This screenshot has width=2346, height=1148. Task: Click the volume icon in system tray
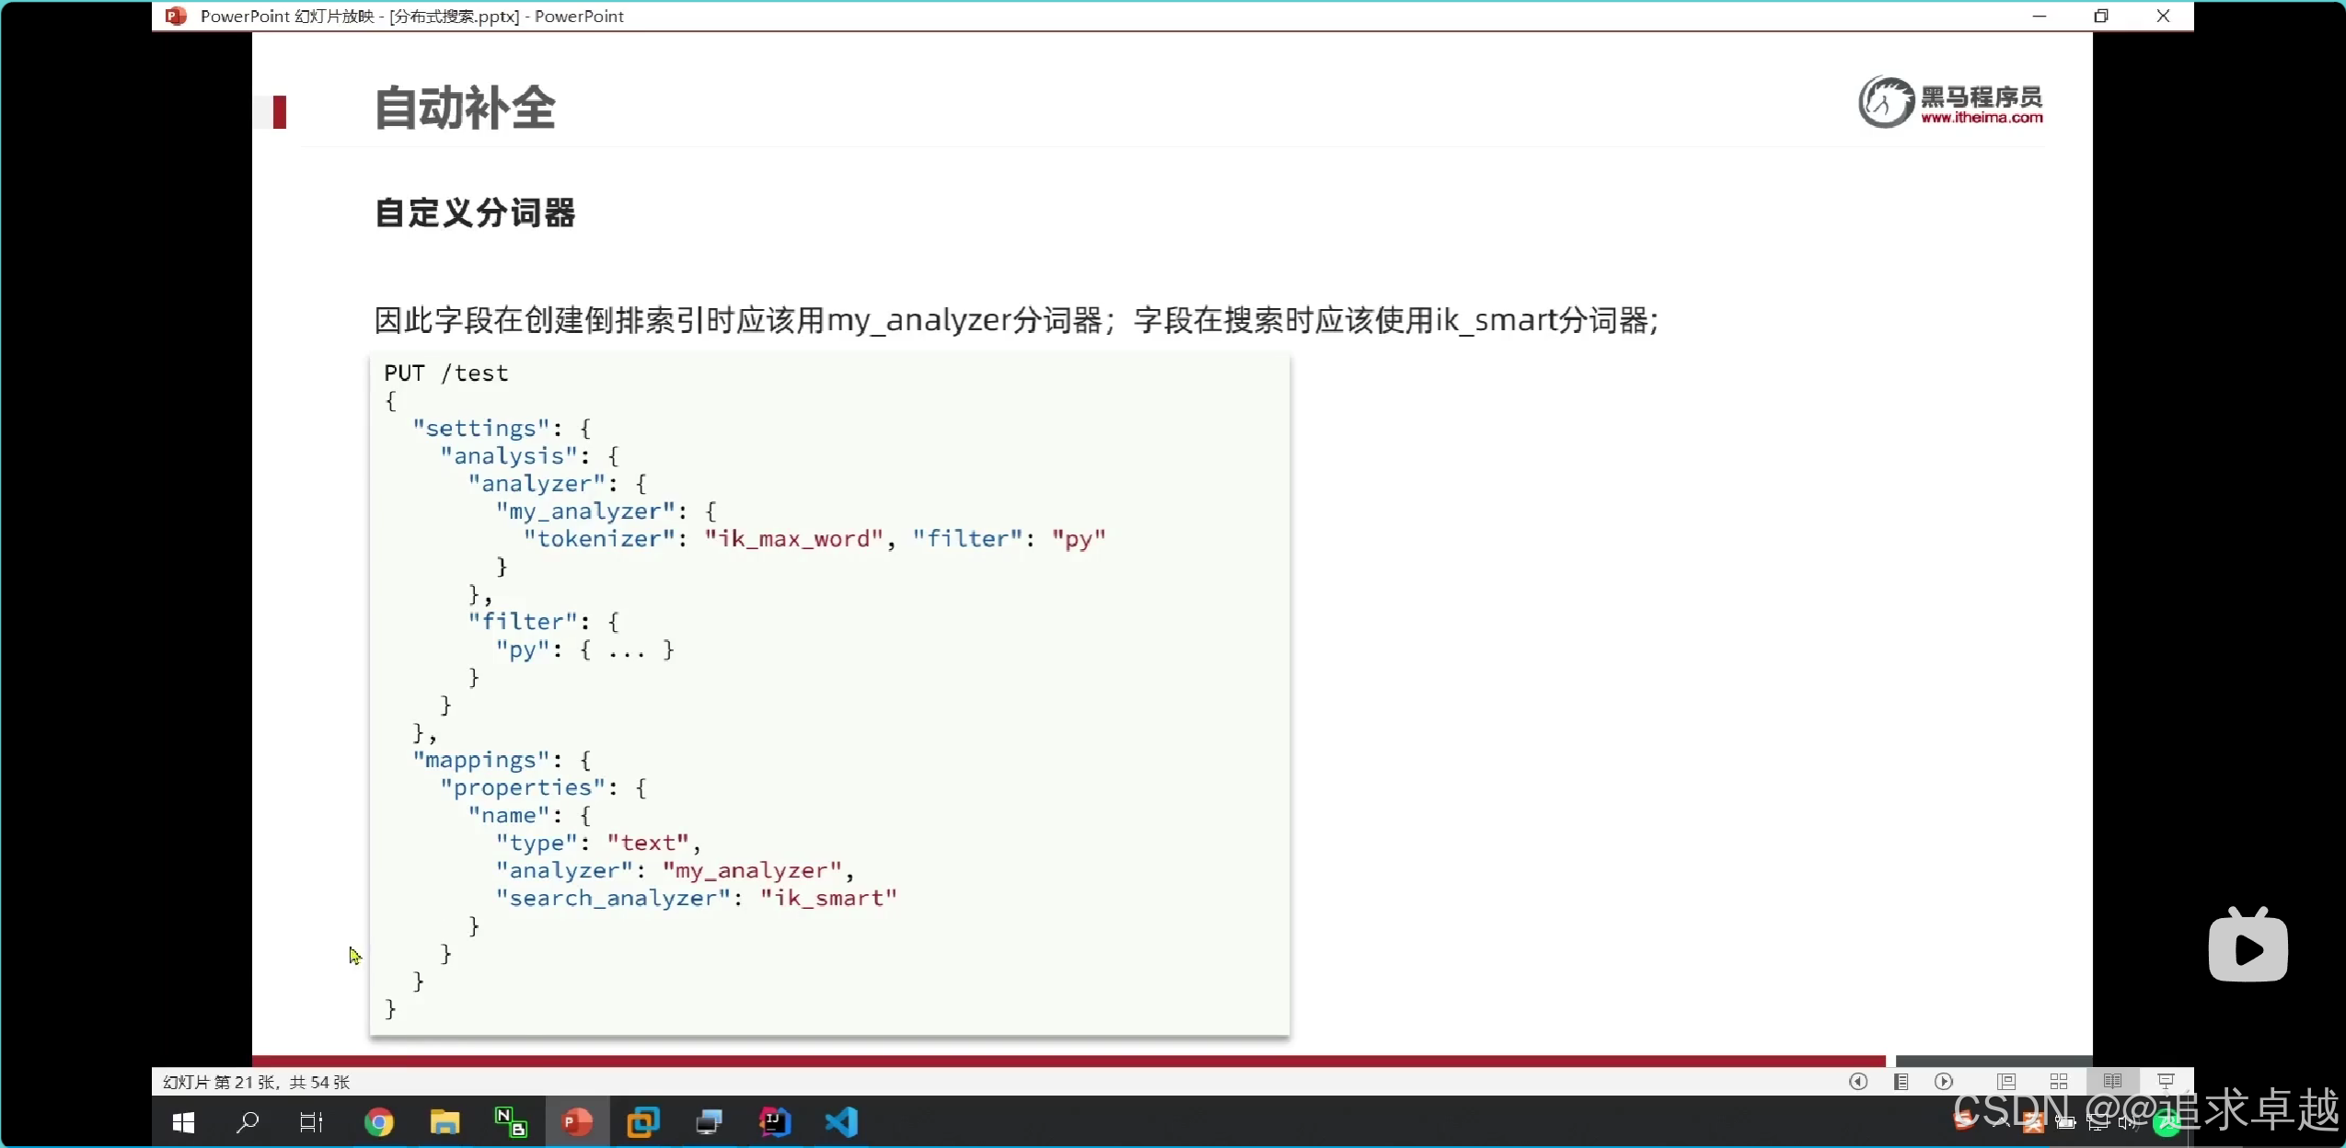tap(2128, 1122)
